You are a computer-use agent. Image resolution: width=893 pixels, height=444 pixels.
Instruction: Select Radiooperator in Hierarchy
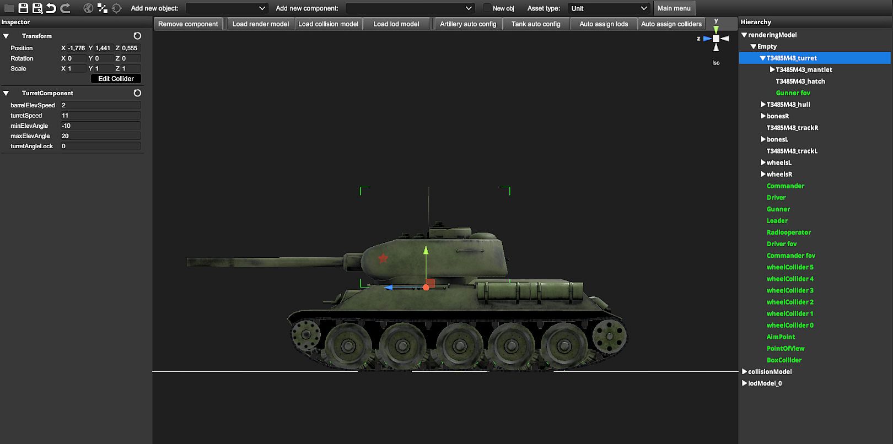789,232
